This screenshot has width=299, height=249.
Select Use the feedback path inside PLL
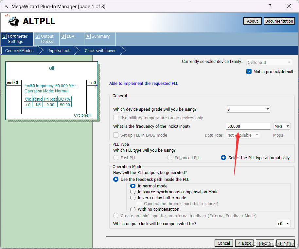click(x=116, y=179)
